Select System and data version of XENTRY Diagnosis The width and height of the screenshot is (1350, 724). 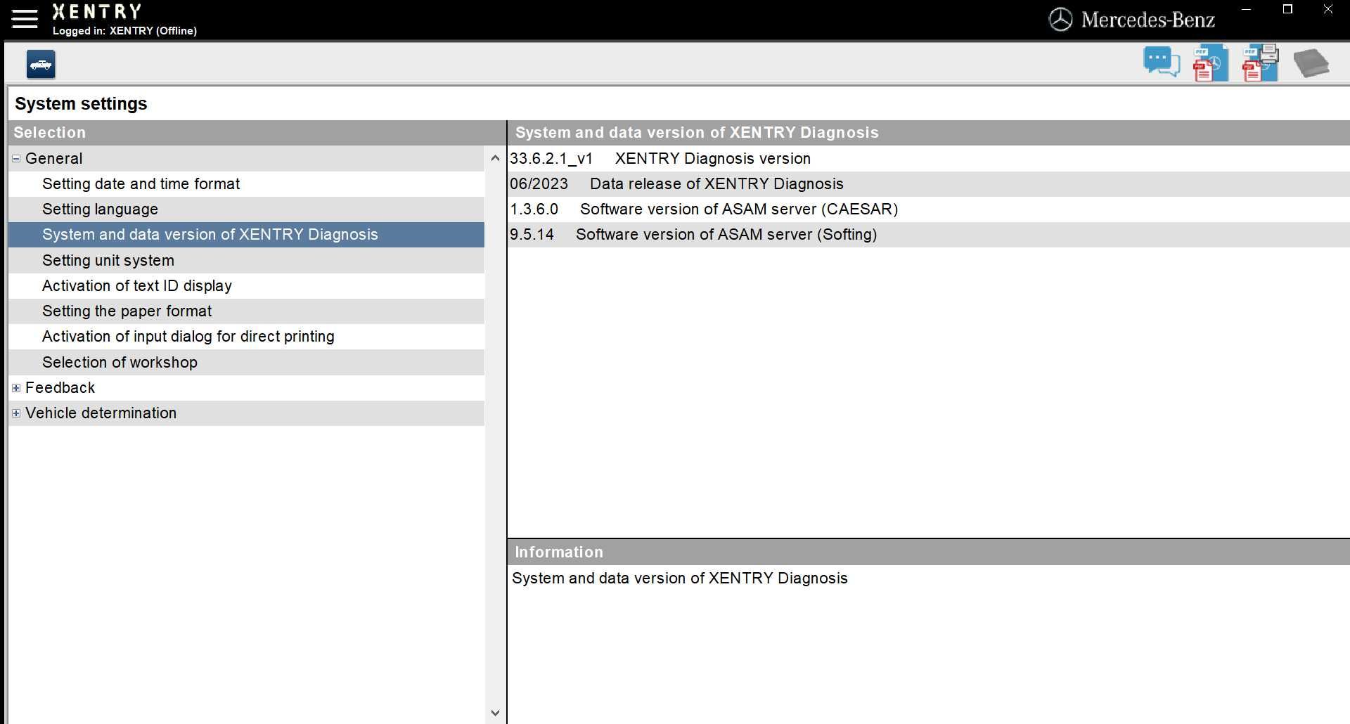(x=246, y=235)
